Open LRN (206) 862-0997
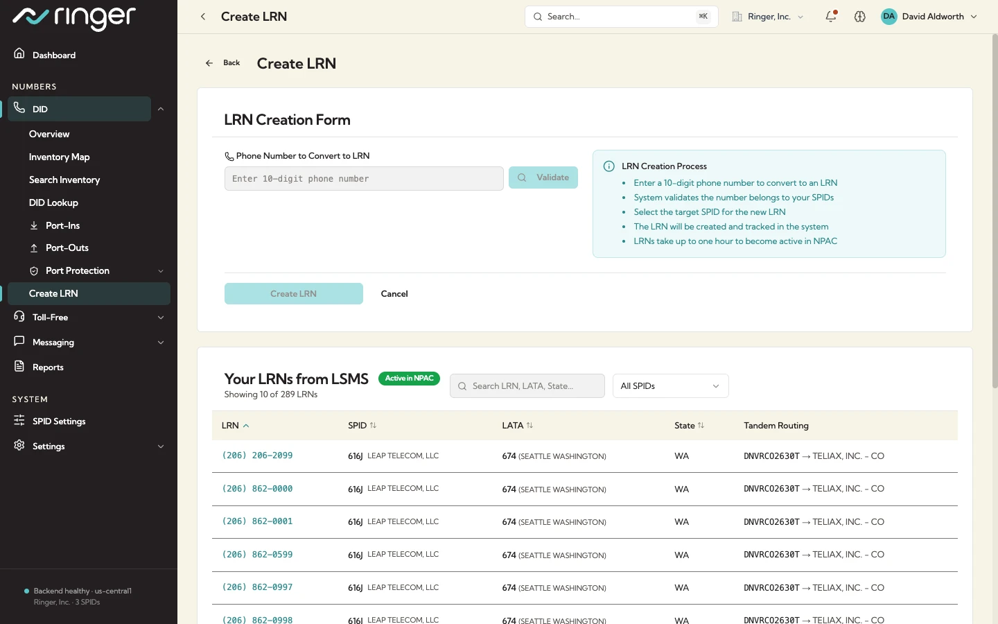998x624 pixels. (257, 587)
